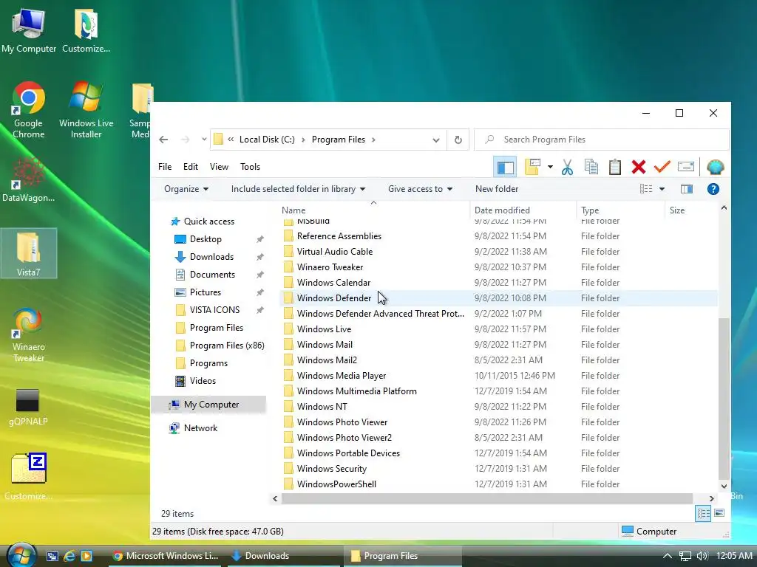Open the Tools menu
The image size is (757, 567).
pyautogui.click(x=250, y=167)
